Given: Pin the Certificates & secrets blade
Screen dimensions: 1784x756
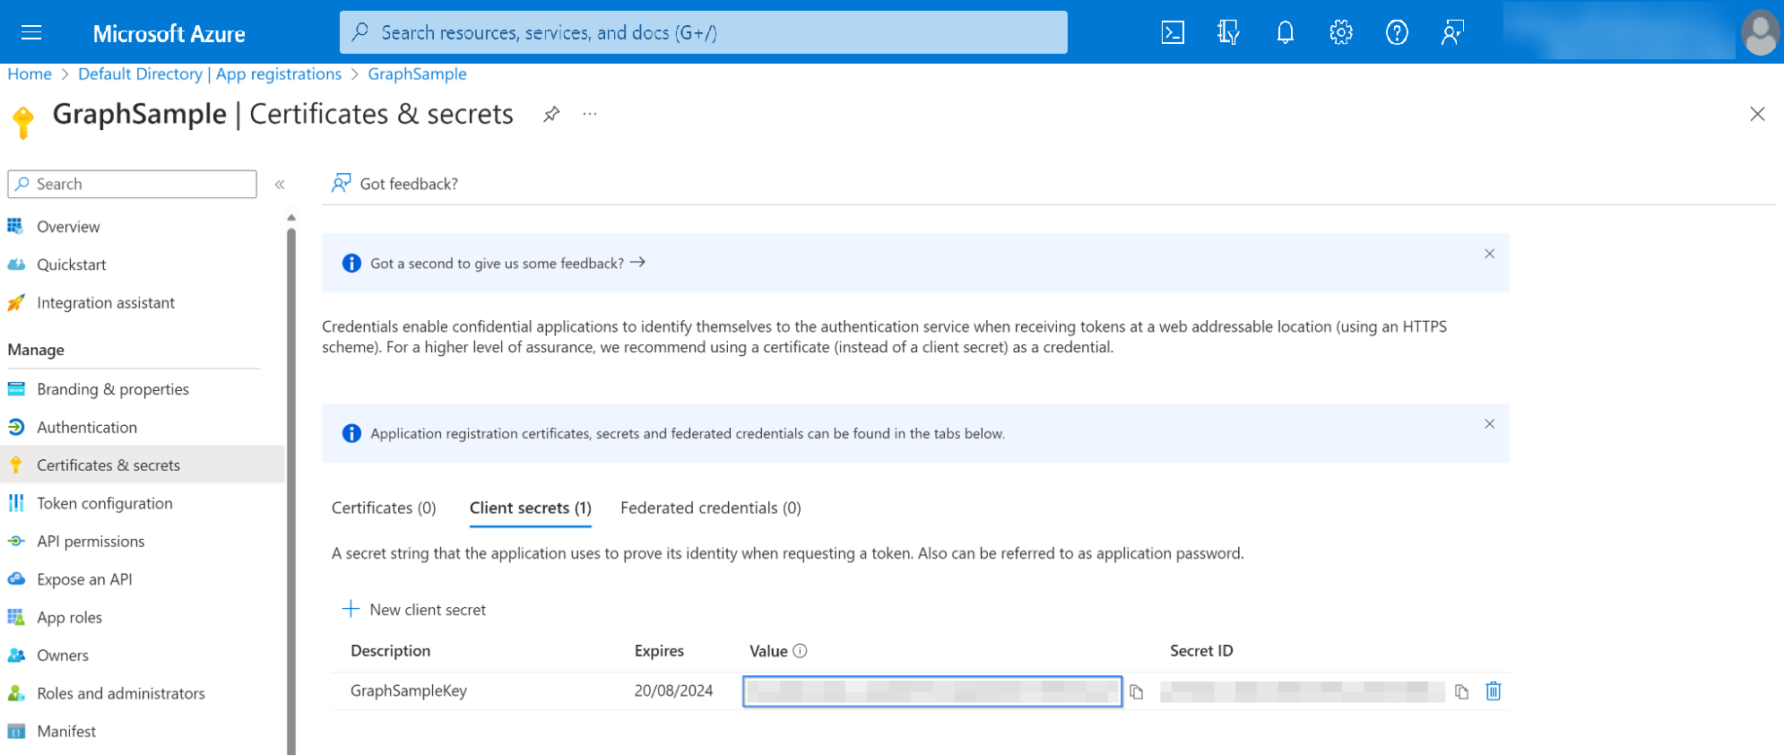Looking at the screenshot, I should click(x=551, y=114).
